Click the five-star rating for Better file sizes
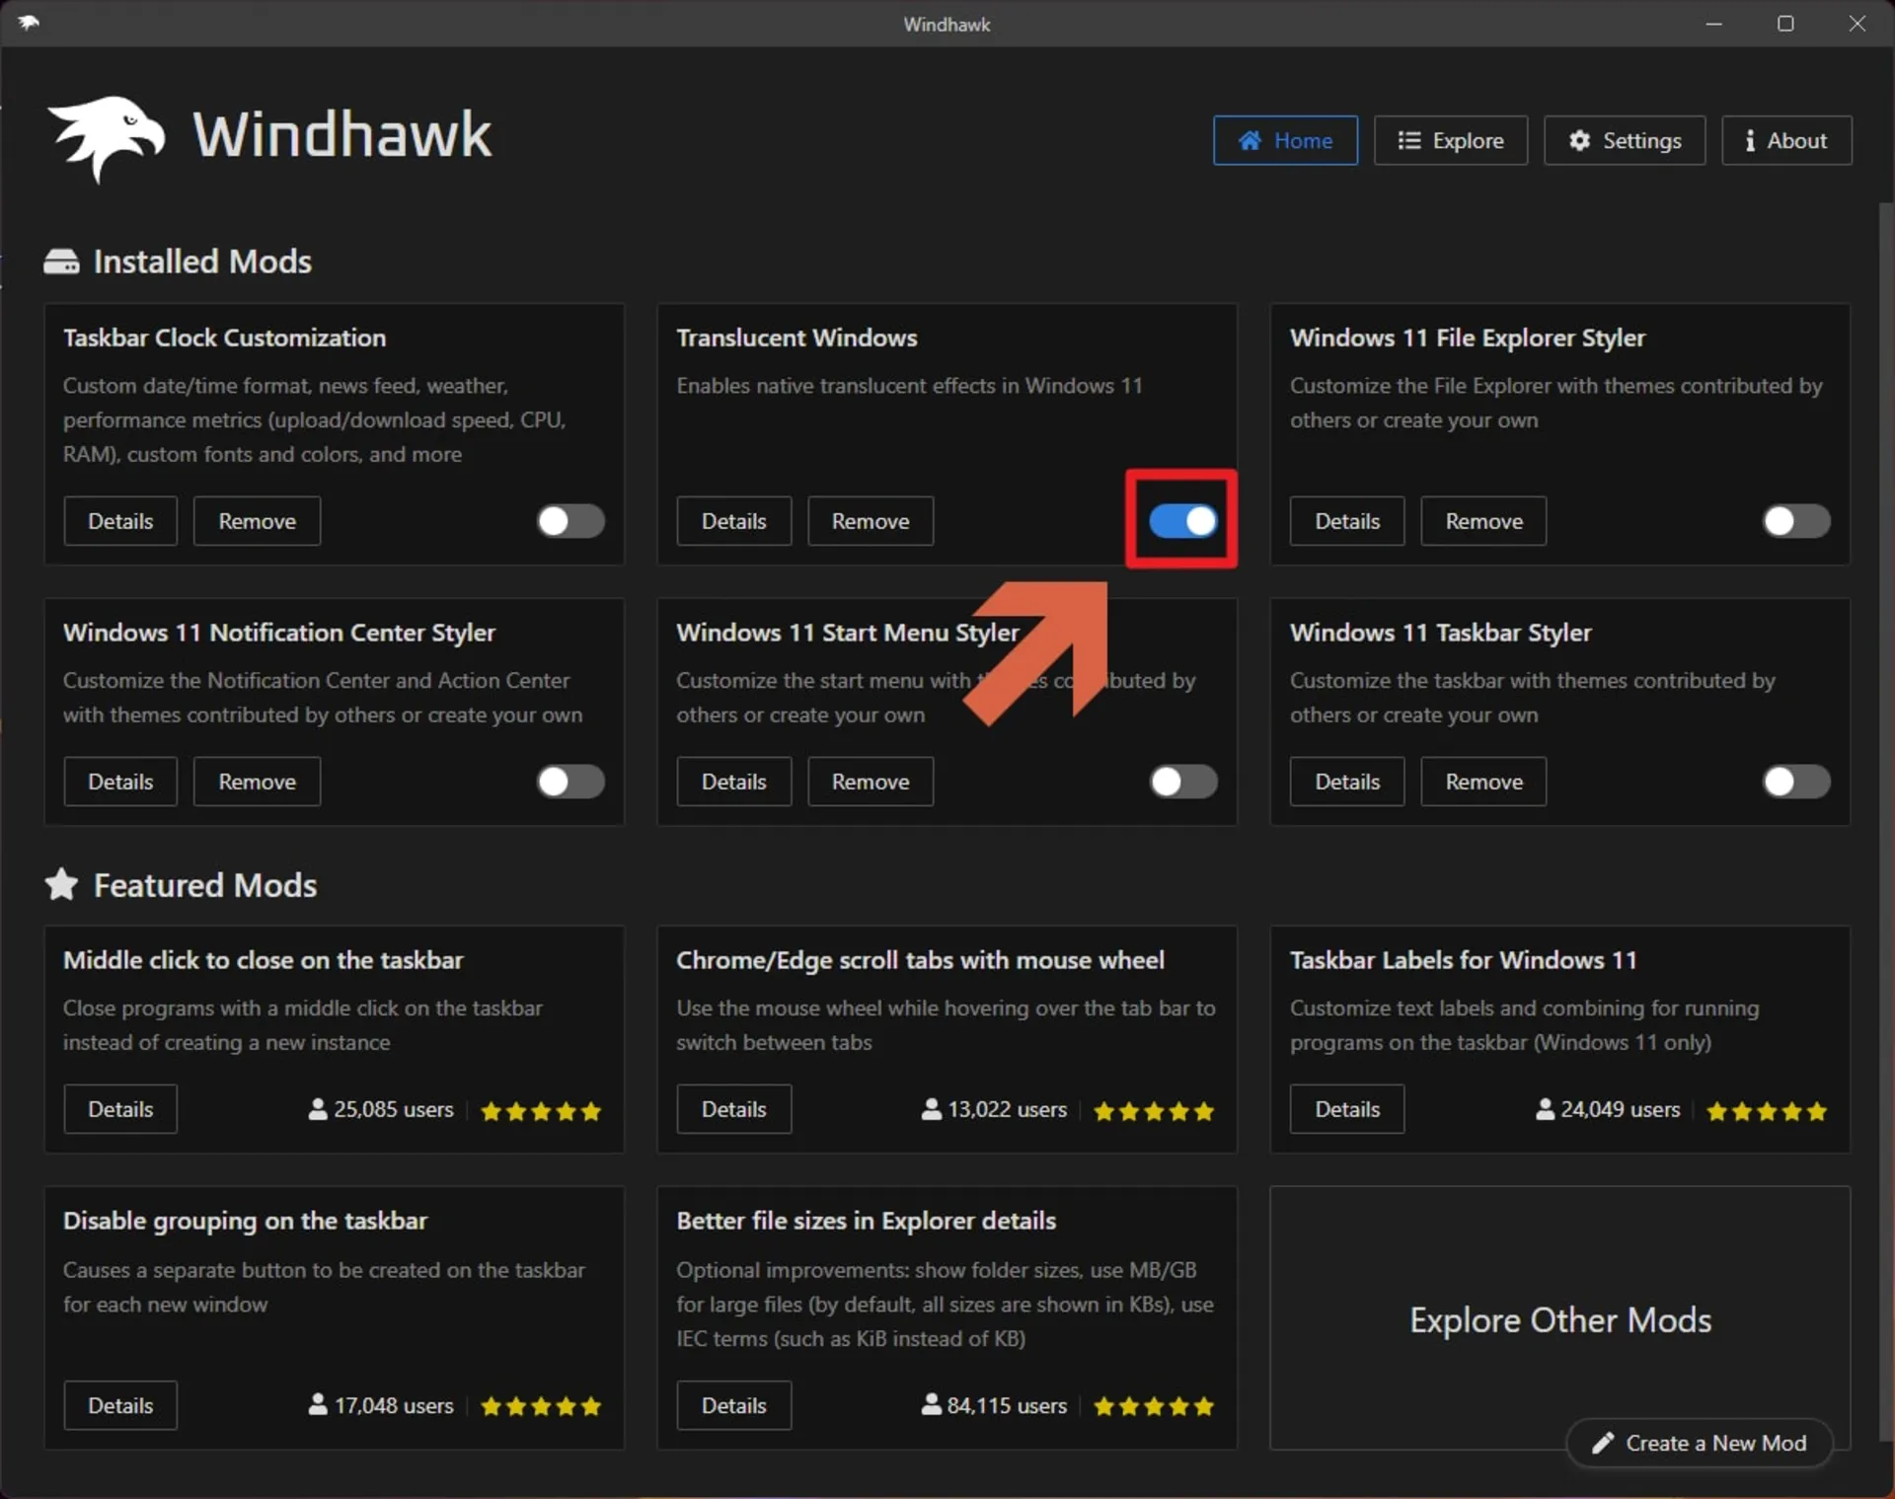1895x1499 pixels. (1153, 1406)
